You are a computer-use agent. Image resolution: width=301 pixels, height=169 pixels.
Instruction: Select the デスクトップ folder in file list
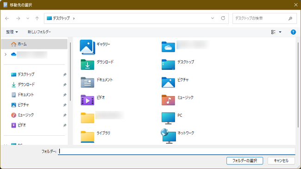coord(168,65)
